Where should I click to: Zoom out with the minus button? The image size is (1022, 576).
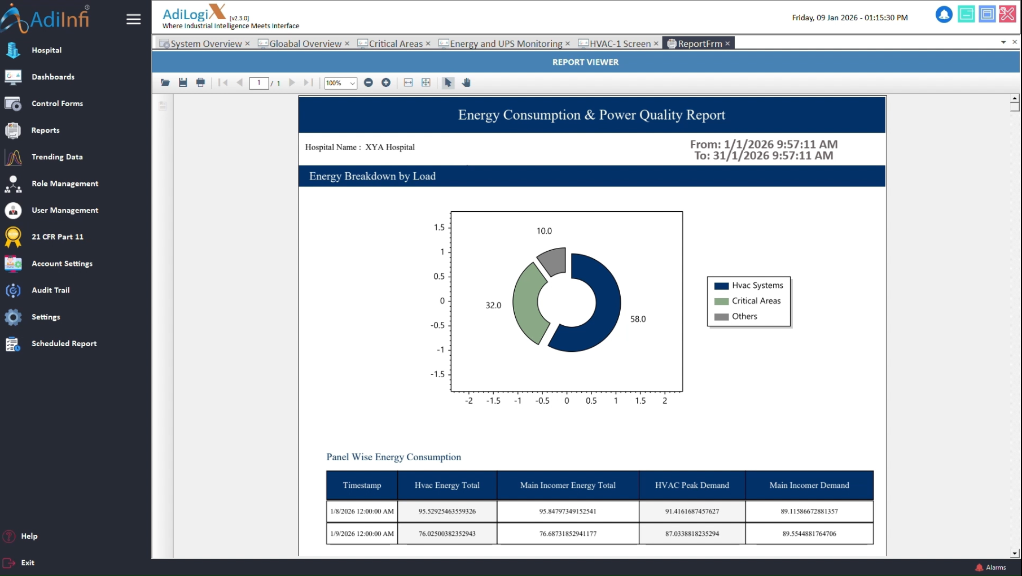[369, 82]
